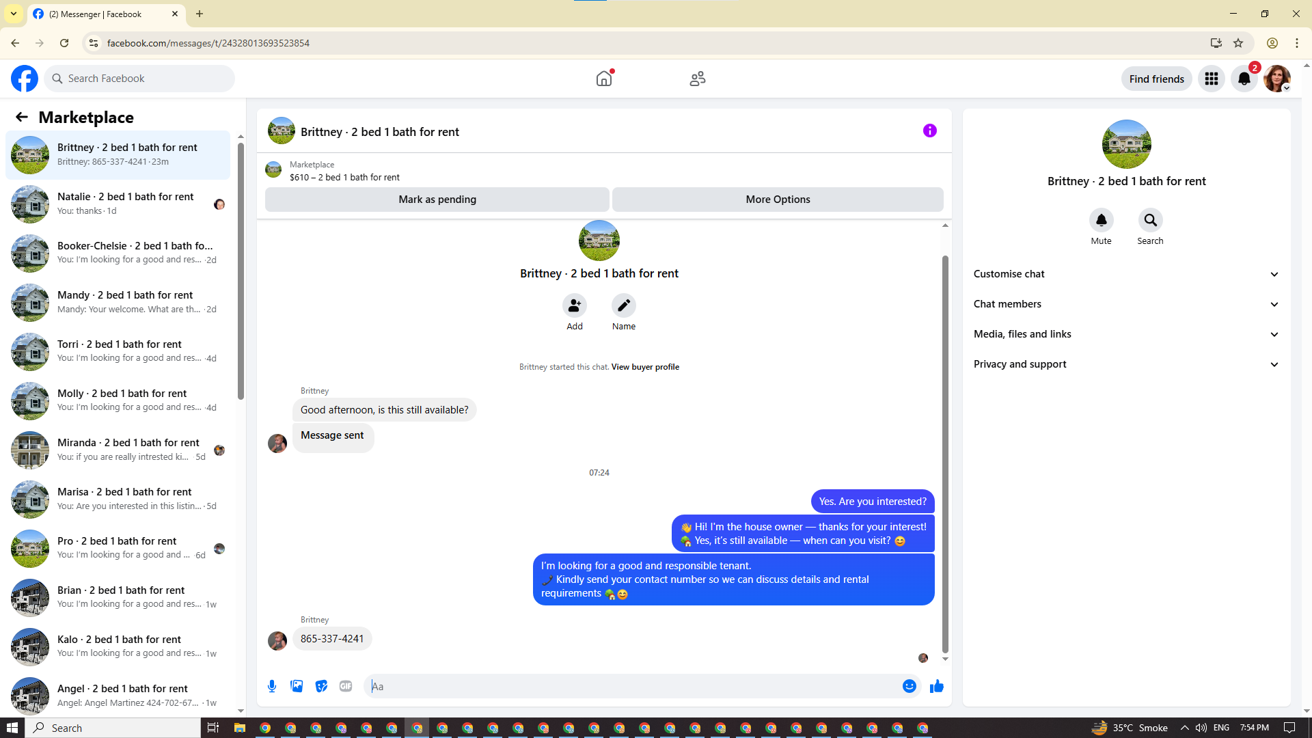This screenshot has height=738, width=1312.
Task: Click the browser address bar URL
Action: [208, 43]
